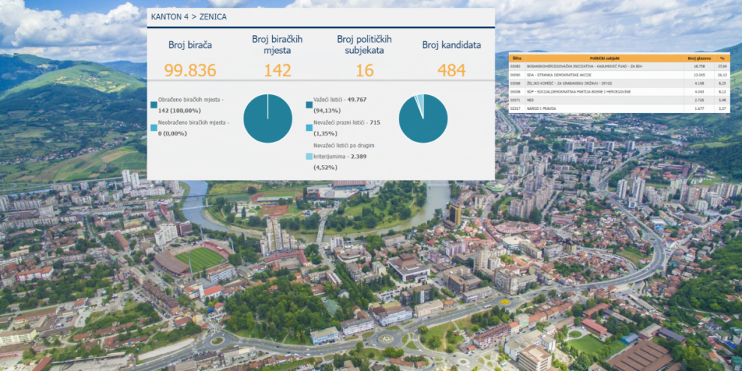The image size is (742, 371).
Task: Click the KANTON 4 > ZENICA breadcrumb
Action: (x=189, y=16)
